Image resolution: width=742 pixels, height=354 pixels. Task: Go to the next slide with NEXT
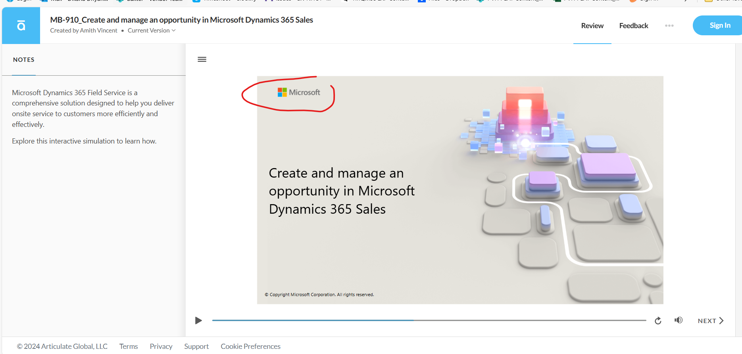point(711,321)
